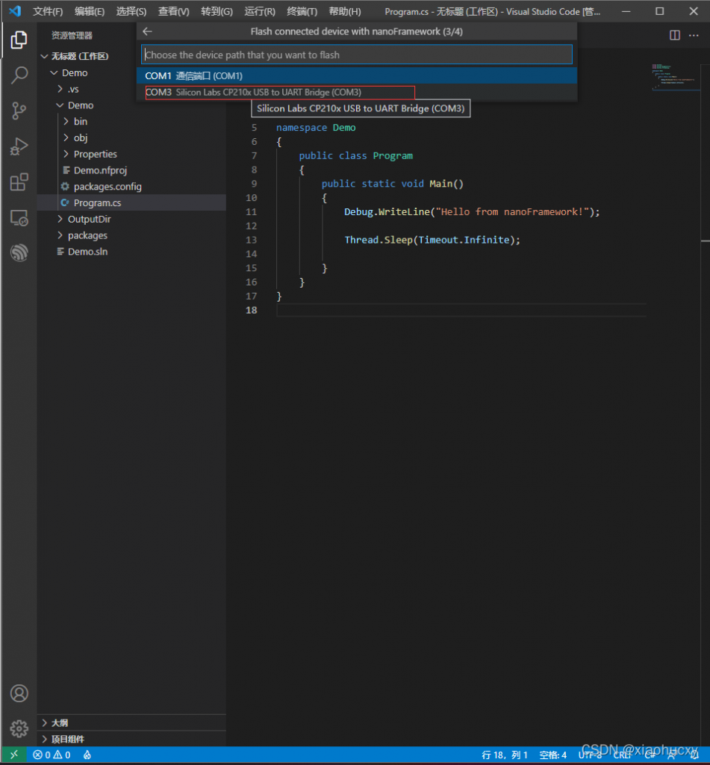This screenshot has height=765, width=710.
Task: Open the 查看(V) menu
Action: (174, 11)
